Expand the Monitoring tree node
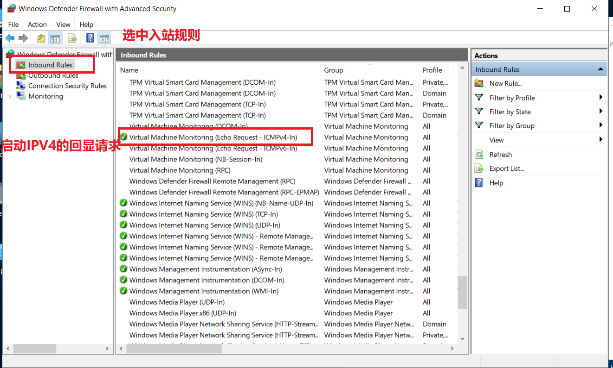Viewport: 613px width, 368px height. click(10, 96)
